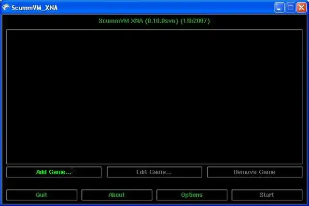Screen dimensions: 309x206
Task: Close the ScummVM_XNA window
Action: point(301,8)
